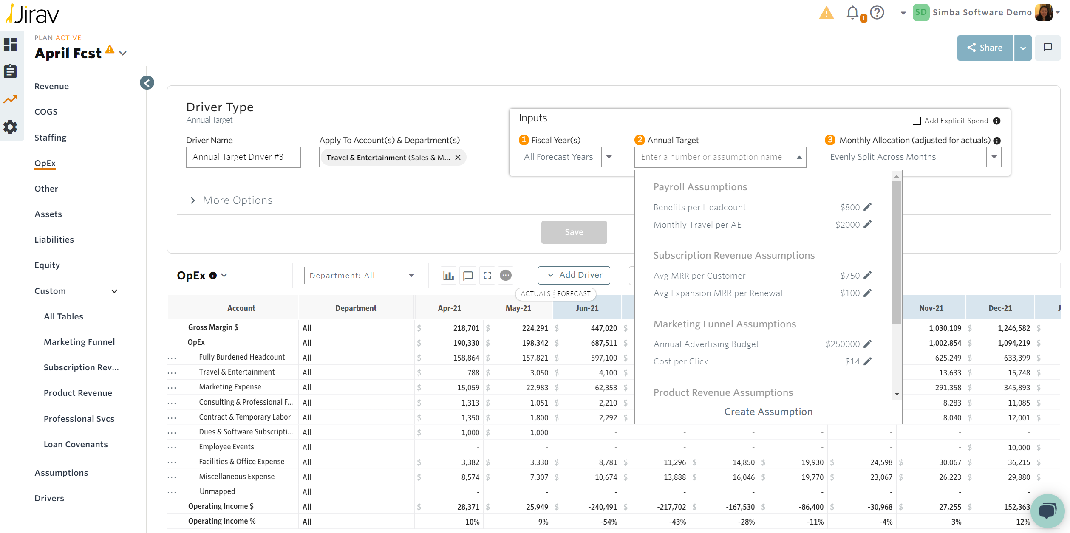Open Marketing Funnel custom table
Viewport: 1070px width, 533px height.
79,342
